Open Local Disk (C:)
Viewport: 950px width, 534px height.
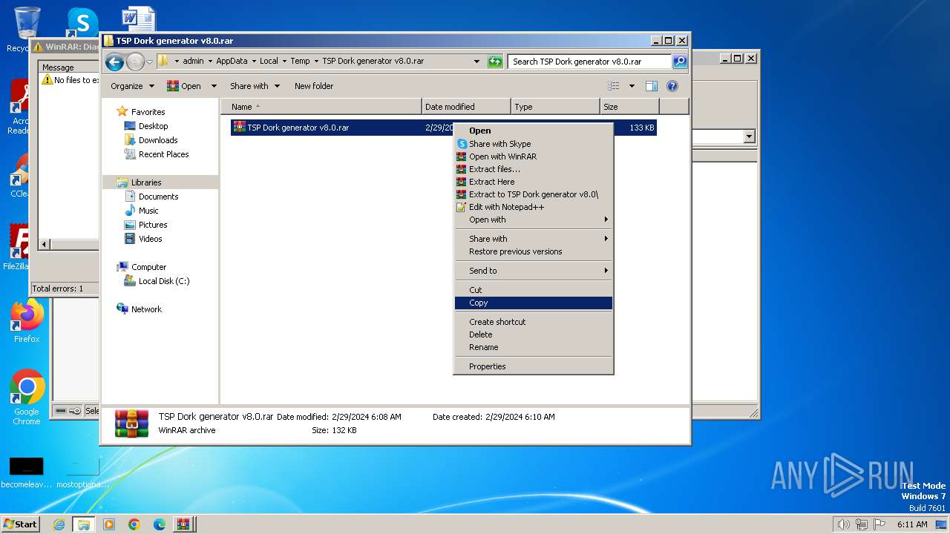point(163,281)
